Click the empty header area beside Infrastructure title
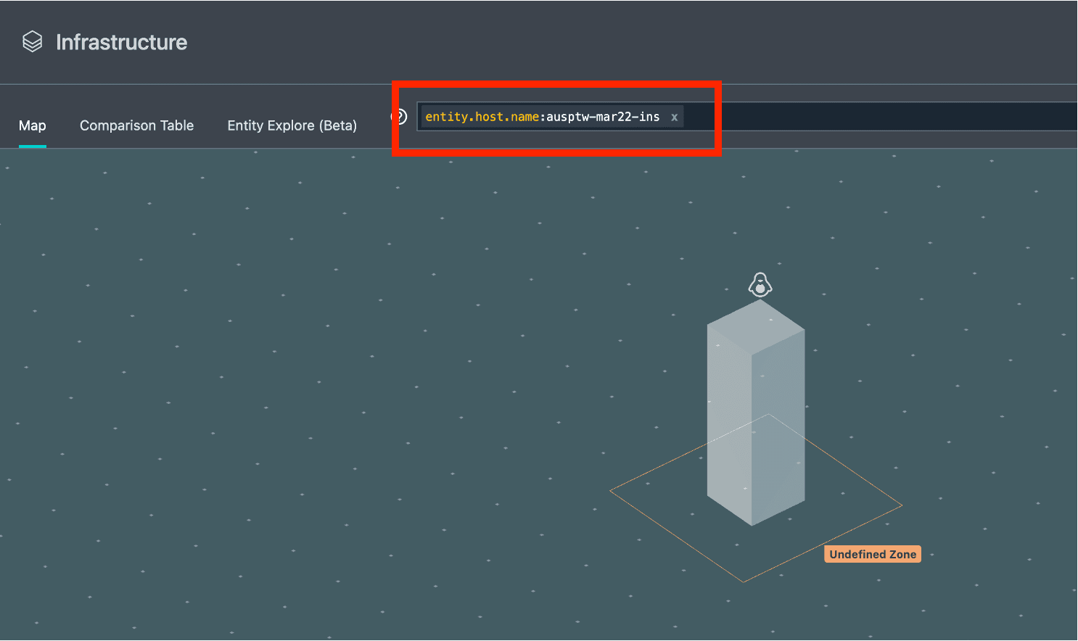 [x=580, y=42]
